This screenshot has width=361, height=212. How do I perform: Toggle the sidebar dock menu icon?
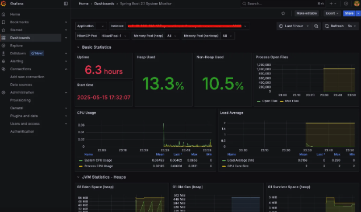click(66, 3)
